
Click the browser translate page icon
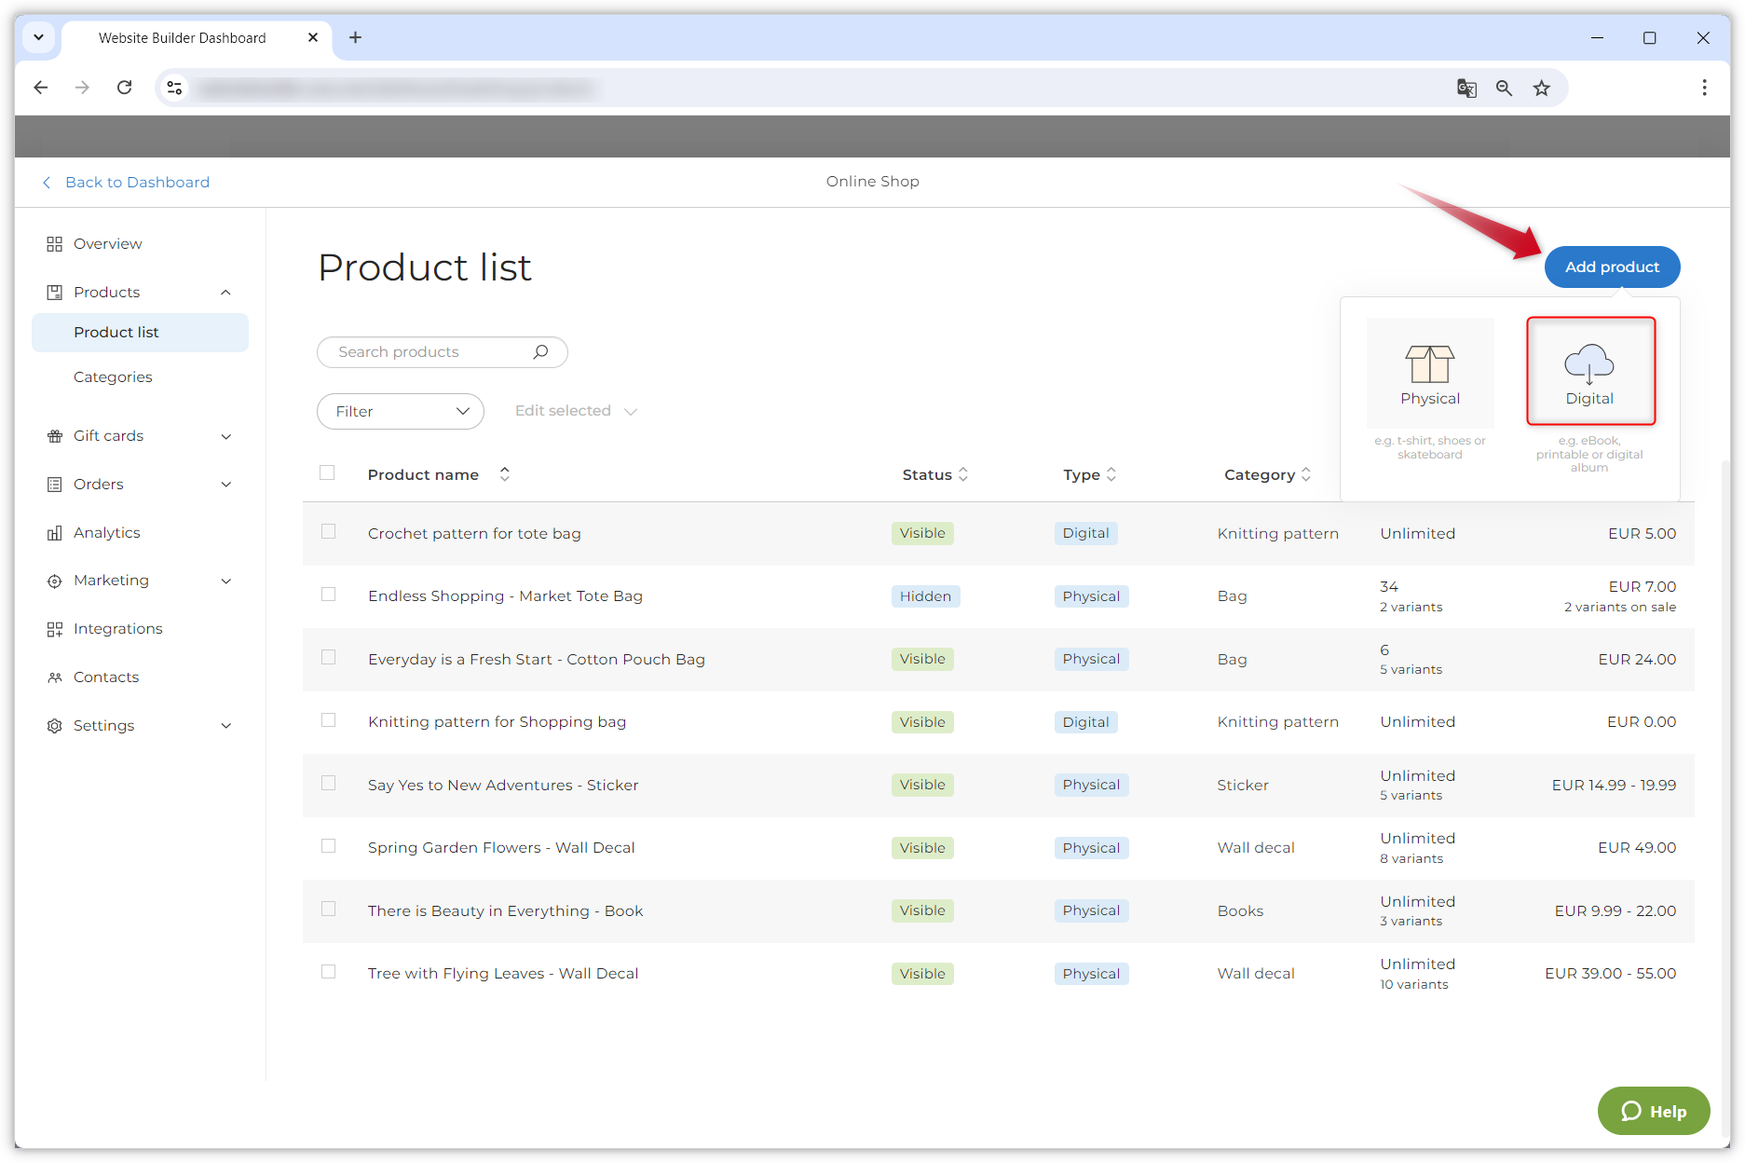[1466, 88]
